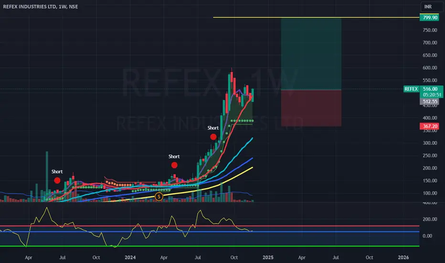Click the 100.00 price axis label
The height and width of the screenshot is (263, 445).
click(430, 193)
